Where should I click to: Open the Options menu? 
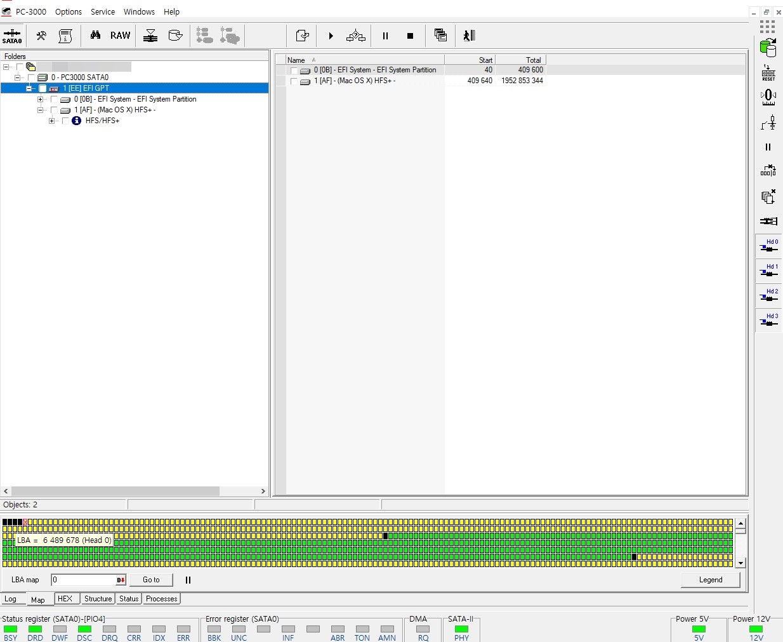(69, 11)
